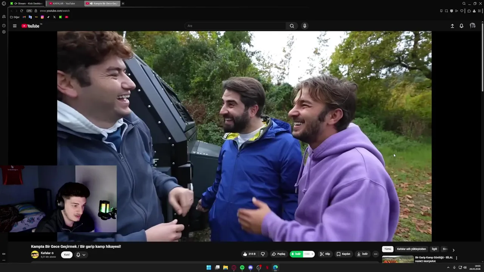Open the Windows Start button
Viewport: 484px width, 272px height.
click(x=209, y=267)
